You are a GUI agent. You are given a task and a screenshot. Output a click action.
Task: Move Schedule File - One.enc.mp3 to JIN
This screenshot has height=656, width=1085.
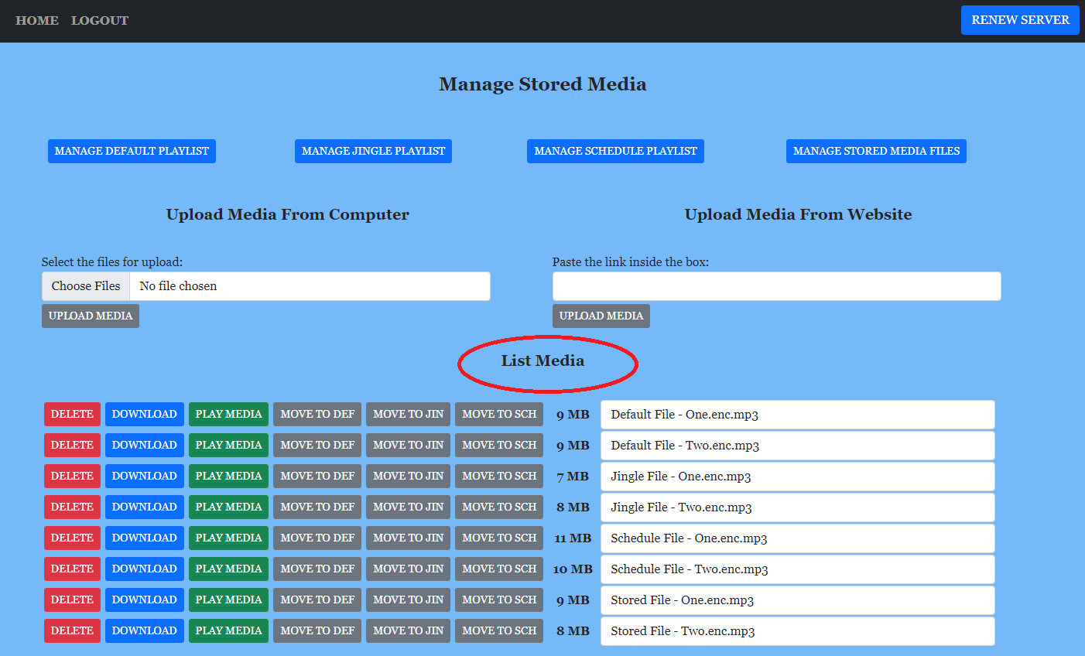tap(408, 538)
